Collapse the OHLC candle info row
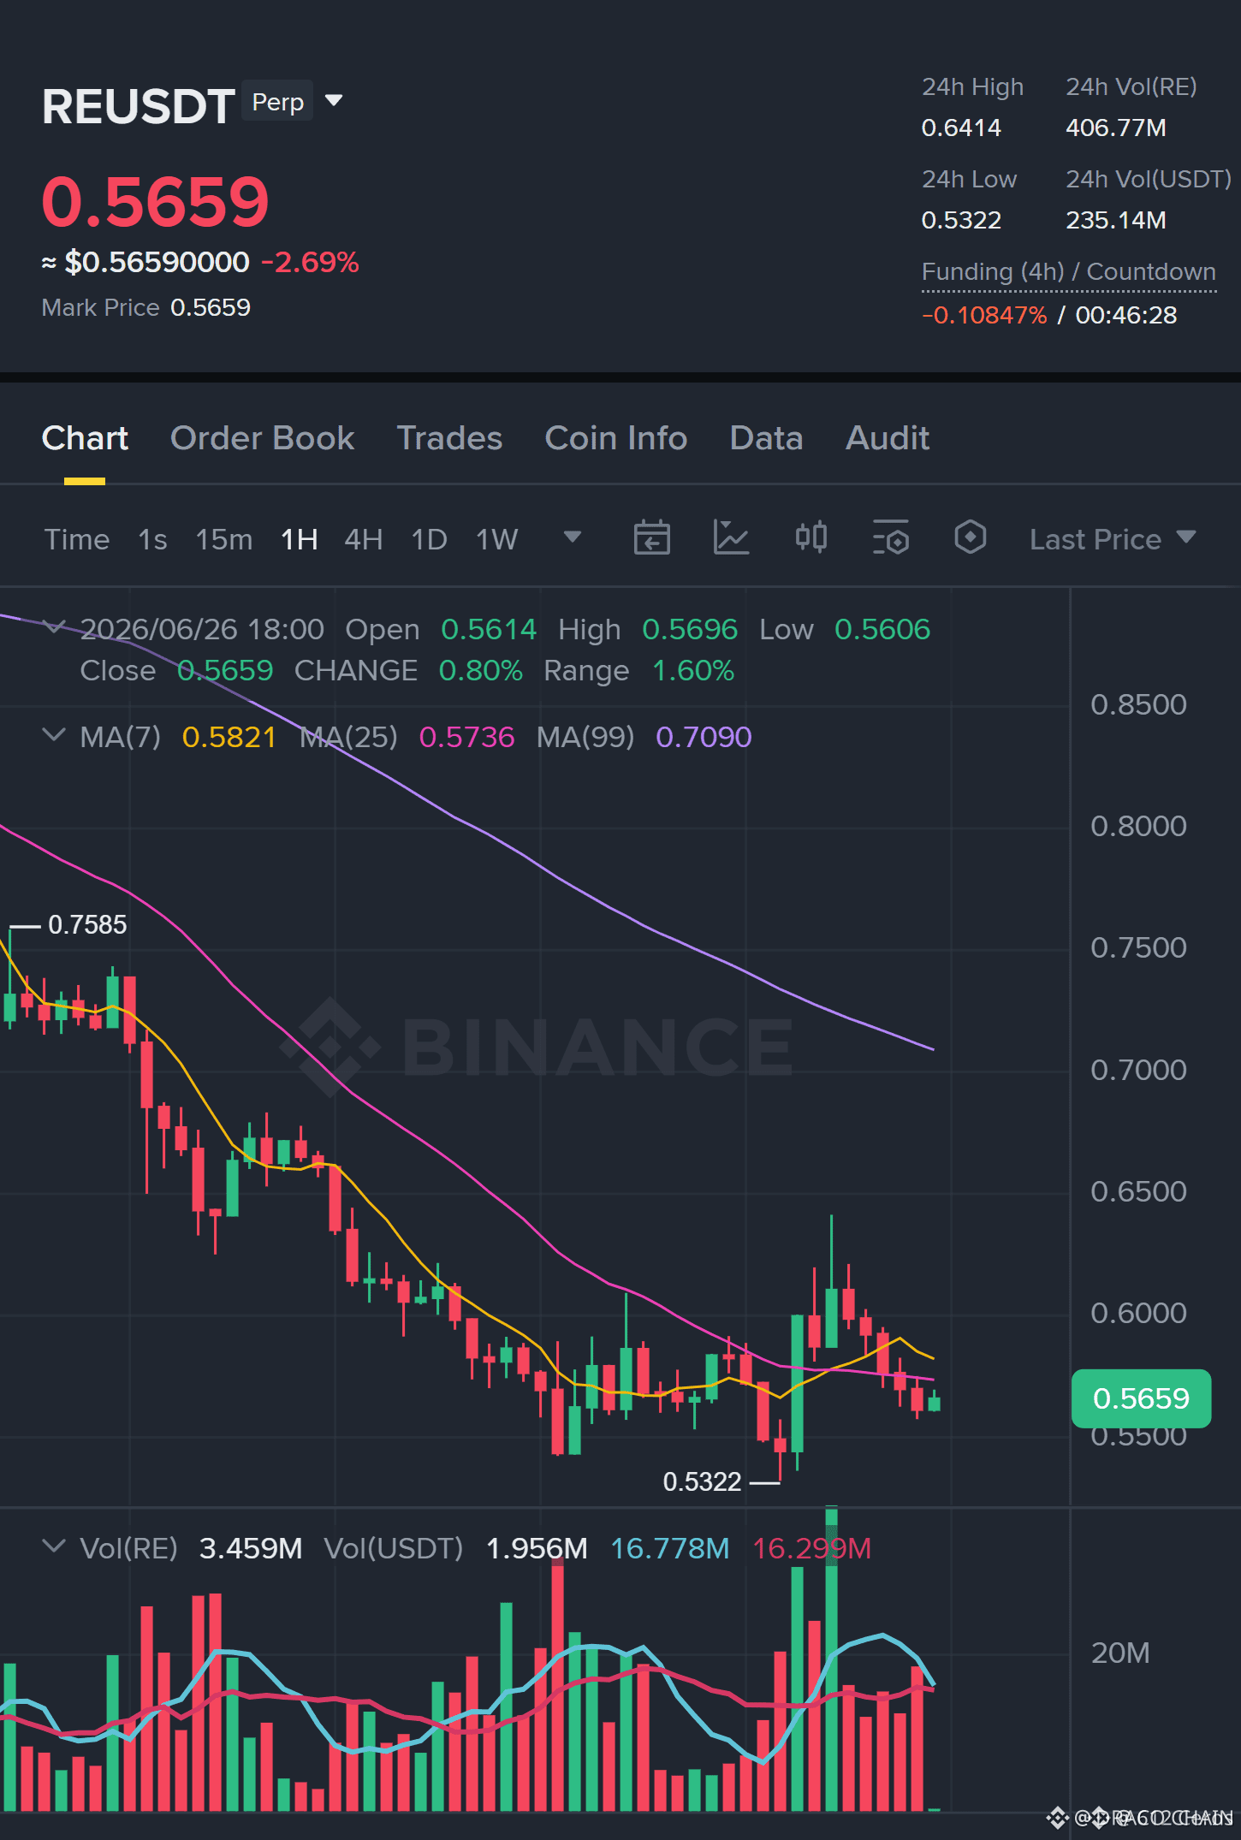This screenshot has width=1241, height=1840. (x=53, y=628)
